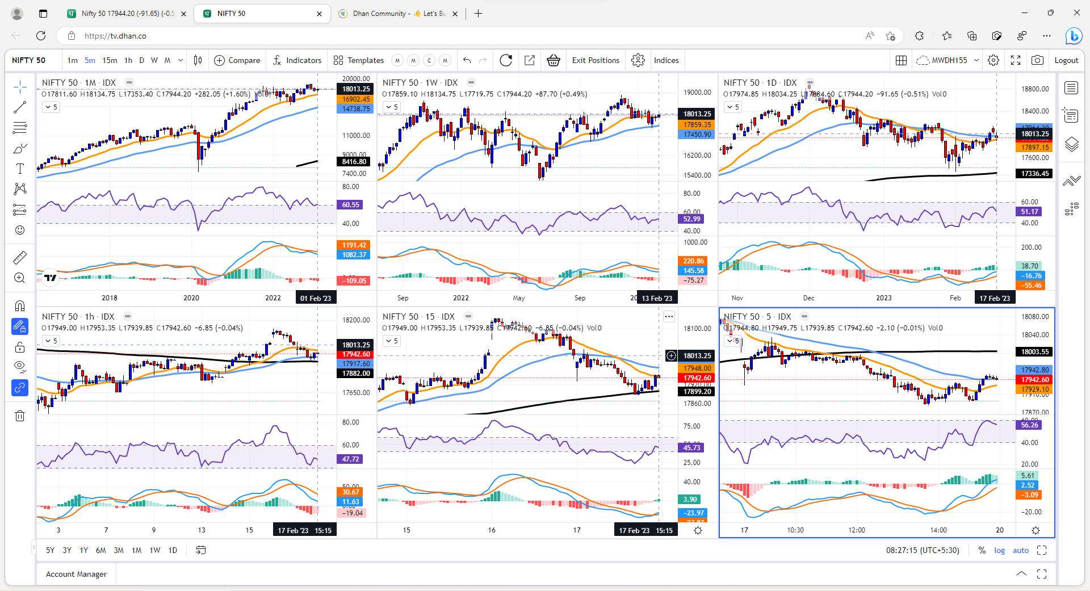Open the forecasting and measurement tools

[x=20, y=209]
